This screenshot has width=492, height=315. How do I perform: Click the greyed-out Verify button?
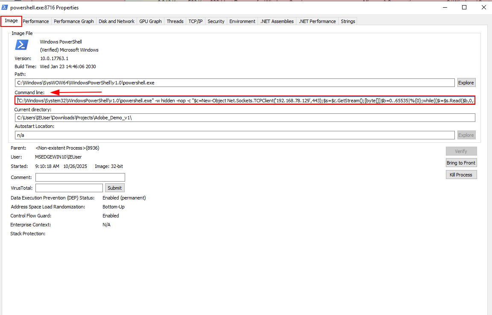tap(461, 151)
